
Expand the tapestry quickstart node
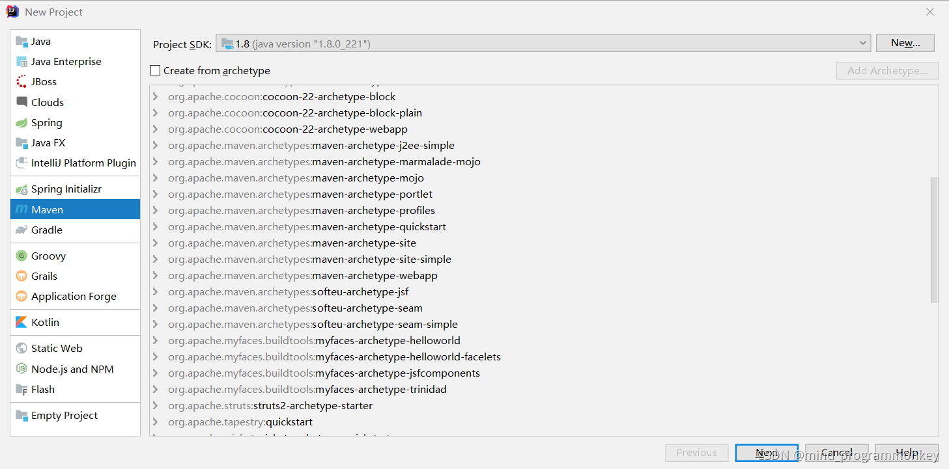(155, 422)
